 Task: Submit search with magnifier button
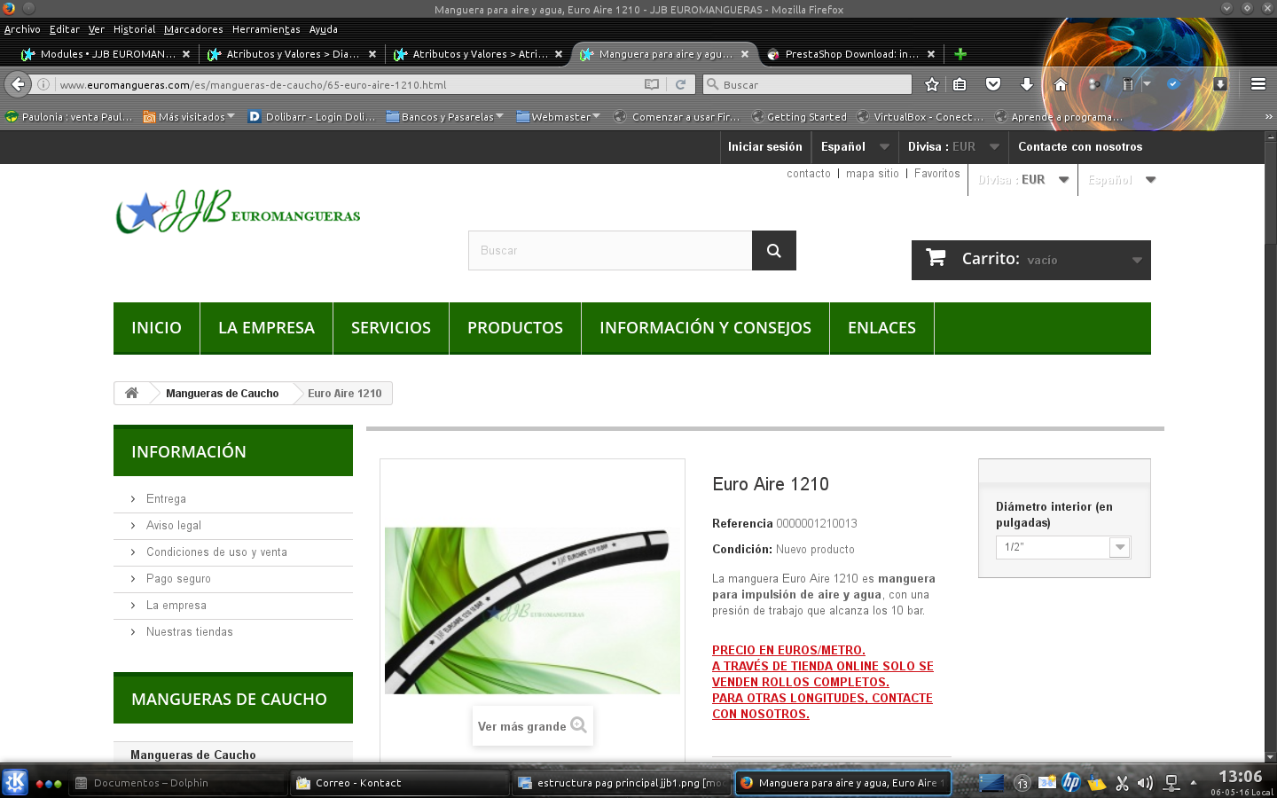coord(774,251)
